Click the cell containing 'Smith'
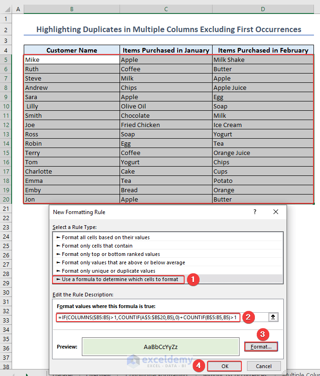Screen dimensions: 320x376 pyautogui.click(x=72, y=115)
